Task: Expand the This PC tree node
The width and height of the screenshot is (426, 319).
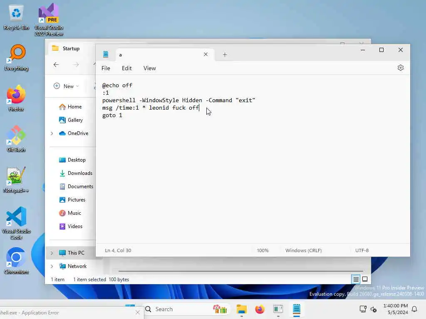Action: tap(52, 253)
